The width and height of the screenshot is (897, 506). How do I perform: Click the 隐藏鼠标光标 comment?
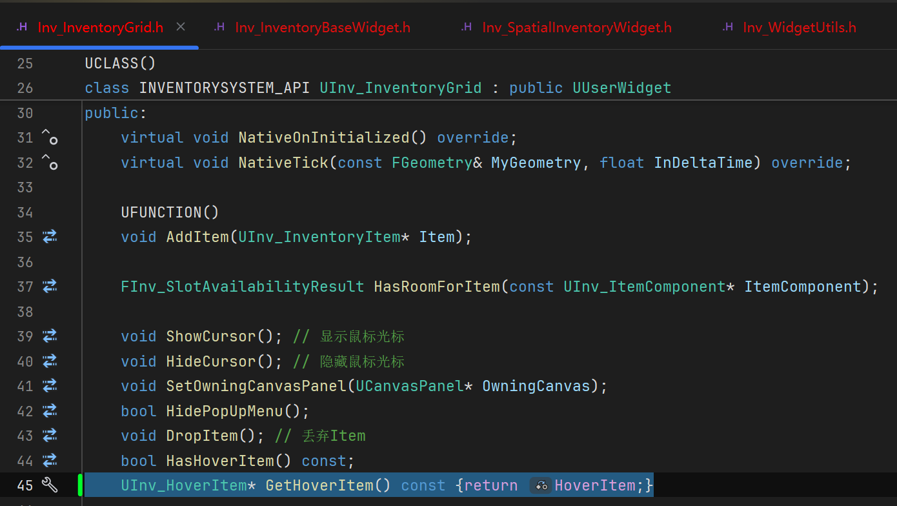348,361
